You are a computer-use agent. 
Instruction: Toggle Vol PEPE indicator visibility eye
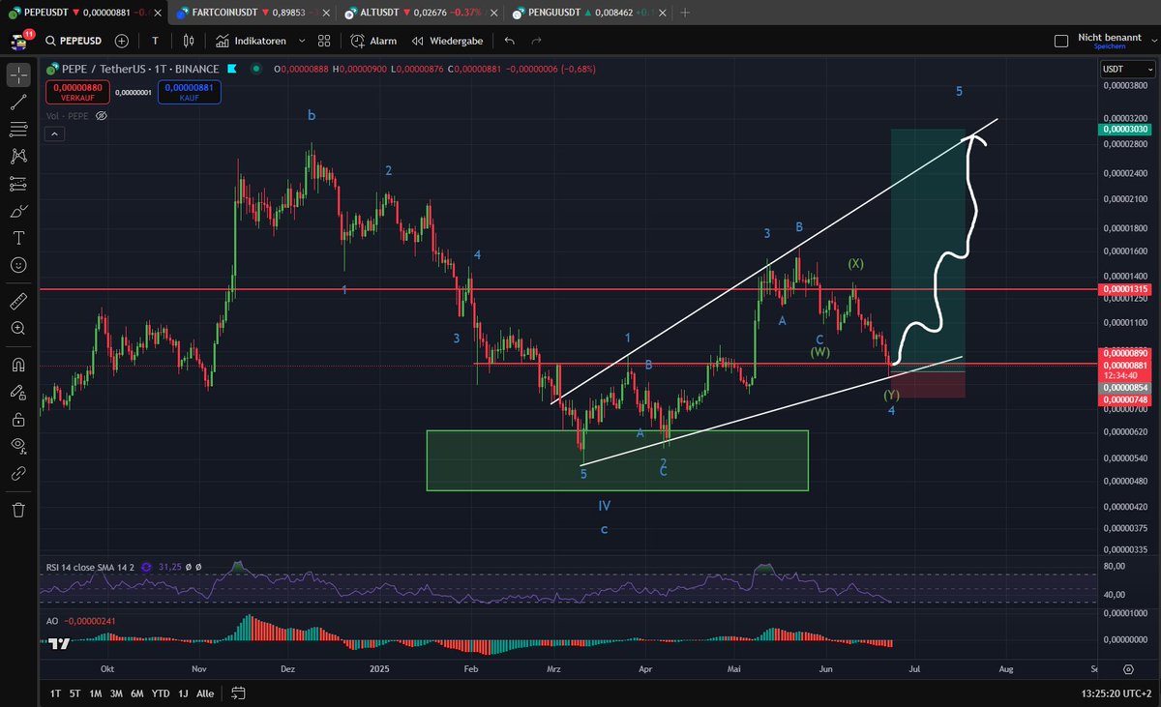(x=101, y=115)
